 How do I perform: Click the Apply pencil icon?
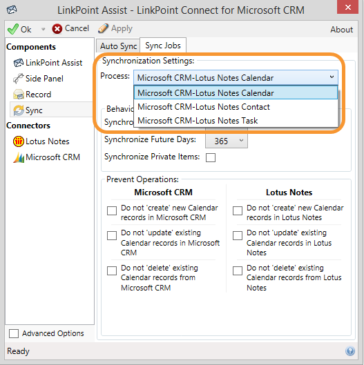(103, 28)
